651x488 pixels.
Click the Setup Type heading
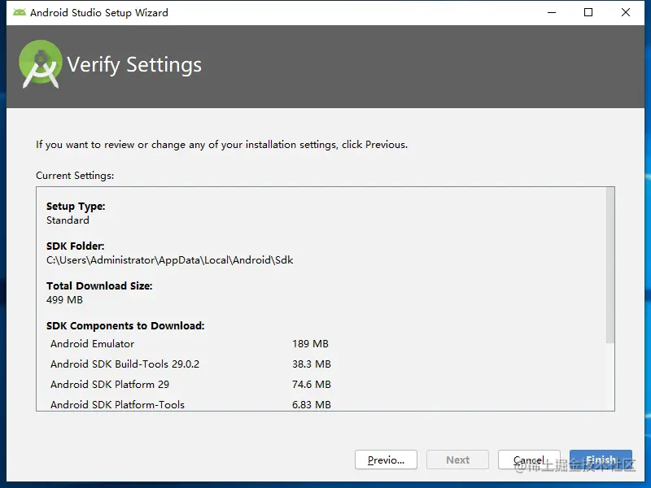pos(76,207)
